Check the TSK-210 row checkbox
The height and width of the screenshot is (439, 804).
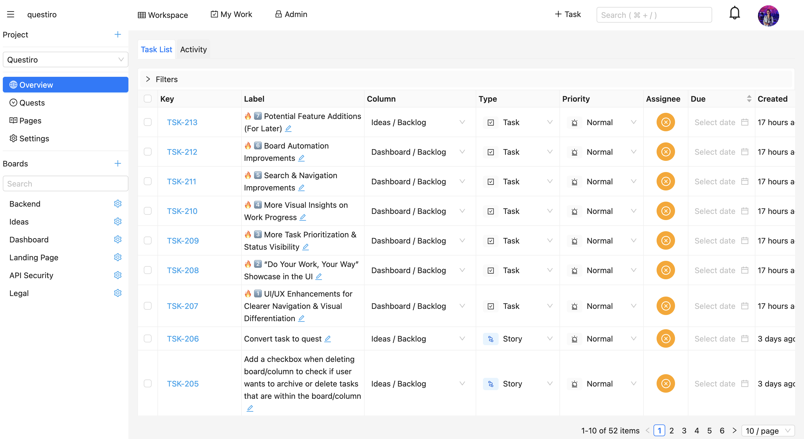point(148,211)
